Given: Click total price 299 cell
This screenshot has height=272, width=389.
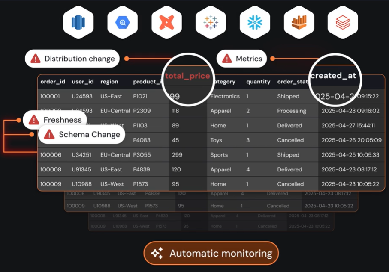Looking at the screenshot, I should click(x=177, y=155).
